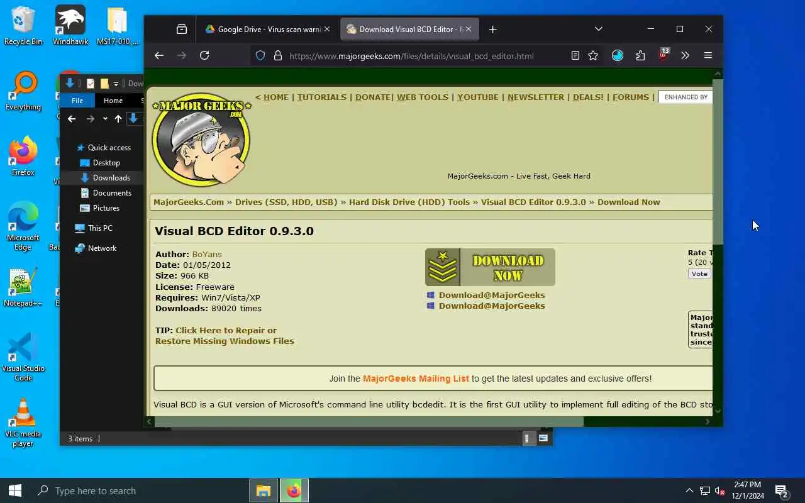Select Quick access in Explorer sidebar

[103, 148]
